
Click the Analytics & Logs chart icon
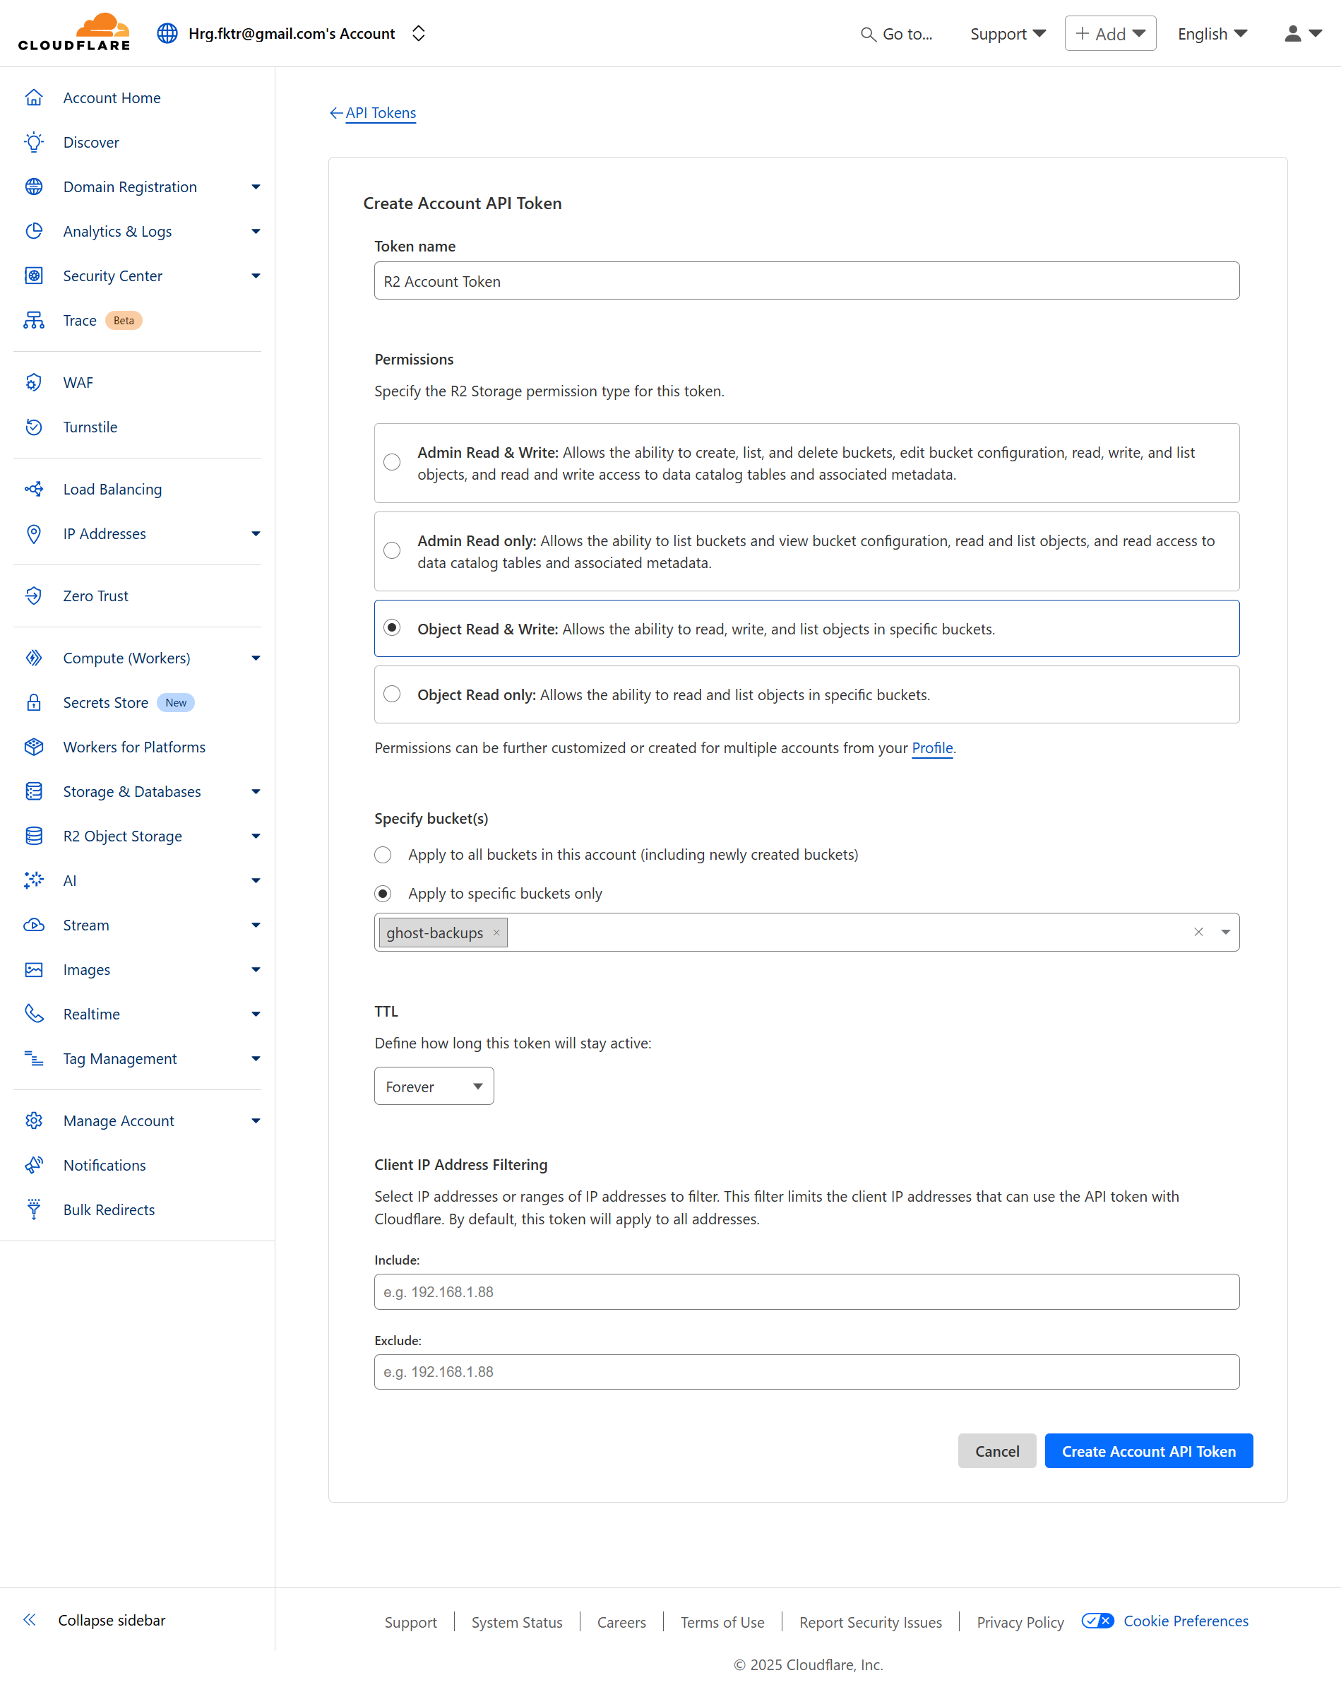click(34, 231)
